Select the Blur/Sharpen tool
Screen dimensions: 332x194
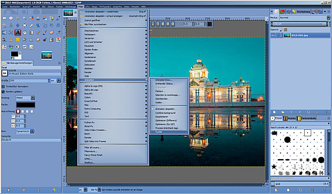(32, 39)
